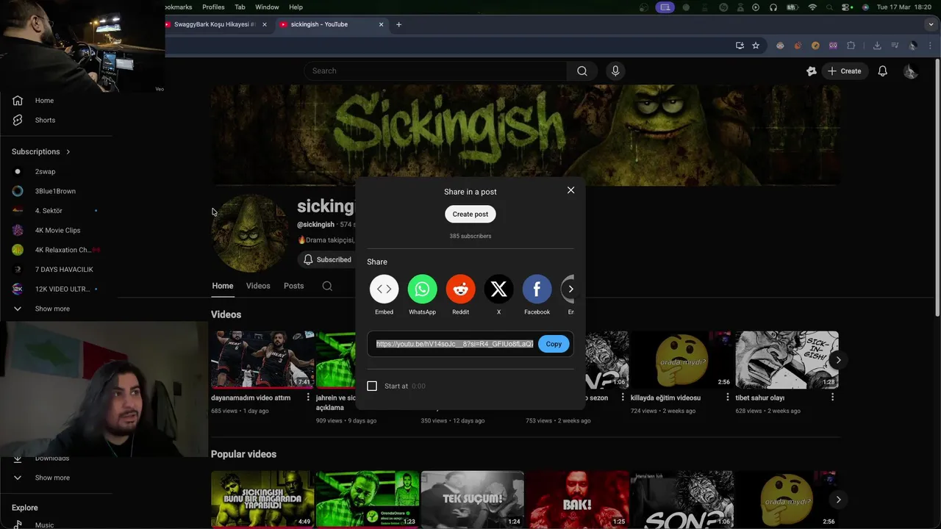The width and height of the screenshot is (941, 529).
Task: Open Chrome media controls icon
Action: tap(895, 46)
